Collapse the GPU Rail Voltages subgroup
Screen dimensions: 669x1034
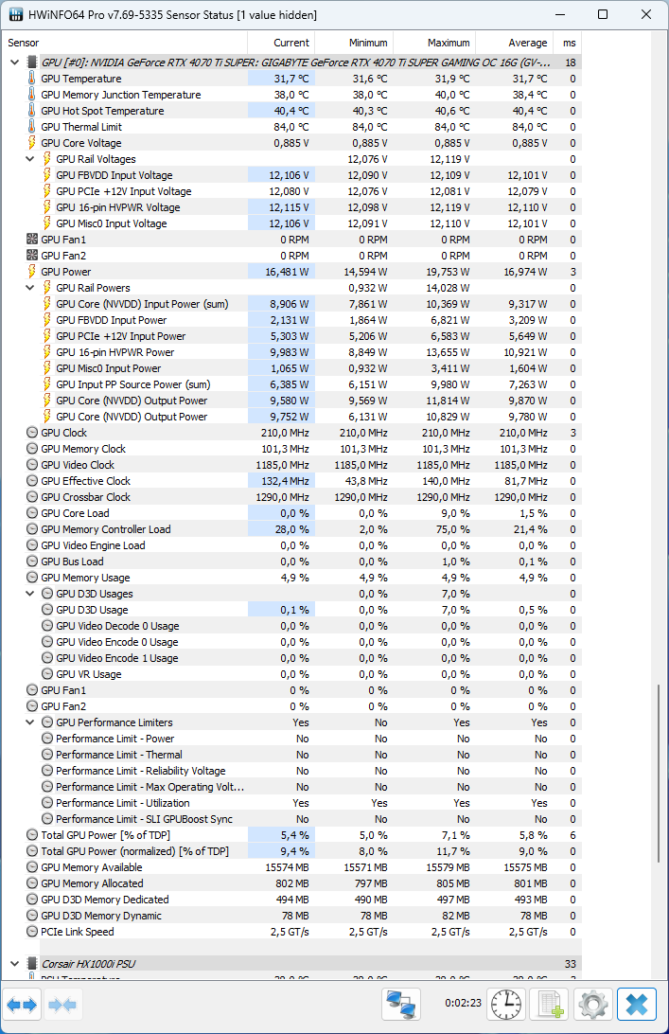click(x=29, y=159)
